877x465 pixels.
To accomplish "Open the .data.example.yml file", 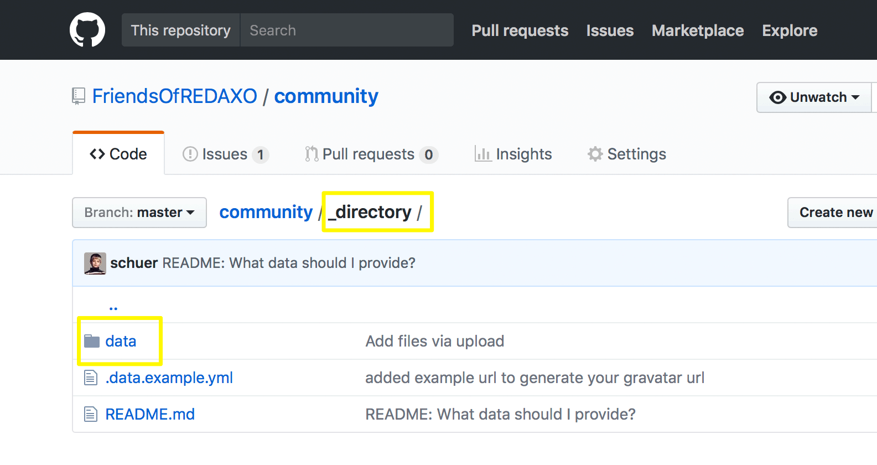I will click(x=169, y=378).
